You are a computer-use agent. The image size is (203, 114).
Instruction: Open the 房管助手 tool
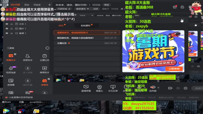28,58
